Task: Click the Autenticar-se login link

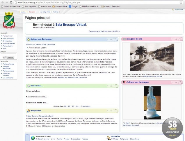Action: click(179, 9)
